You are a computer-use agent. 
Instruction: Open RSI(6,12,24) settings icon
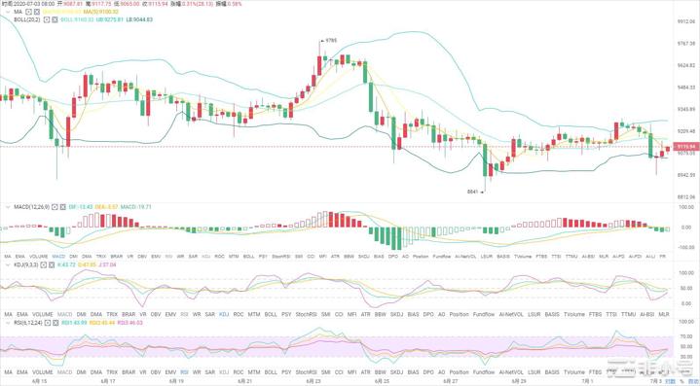click(47, 322)
